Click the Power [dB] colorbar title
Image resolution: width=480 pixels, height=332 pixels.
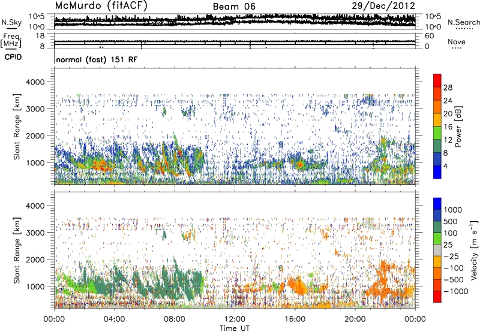point(458,126)
